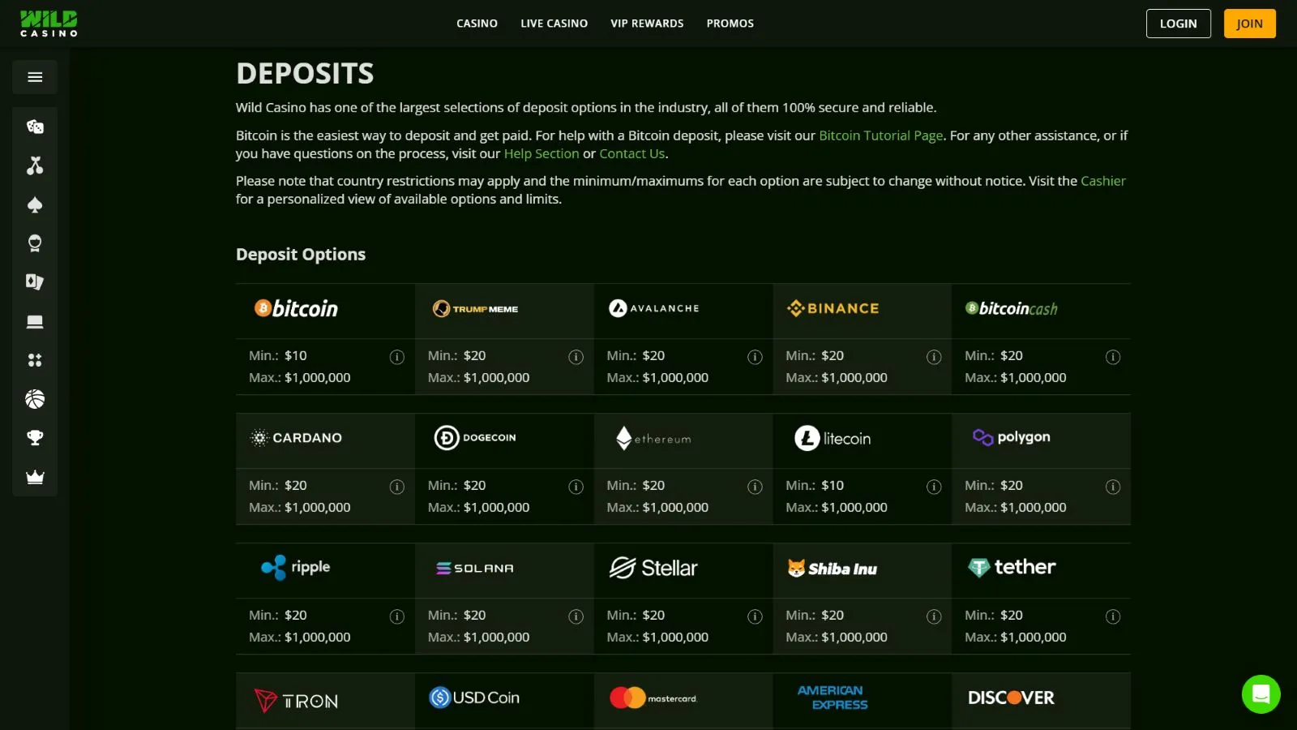Click info icon for Tether limits
The height and width of the screenshot is (730, 1297).
1113,616
